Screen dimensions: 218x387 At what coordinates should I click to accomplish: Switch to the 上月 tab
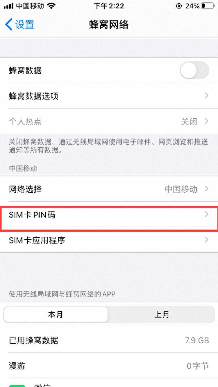[162, 314]
